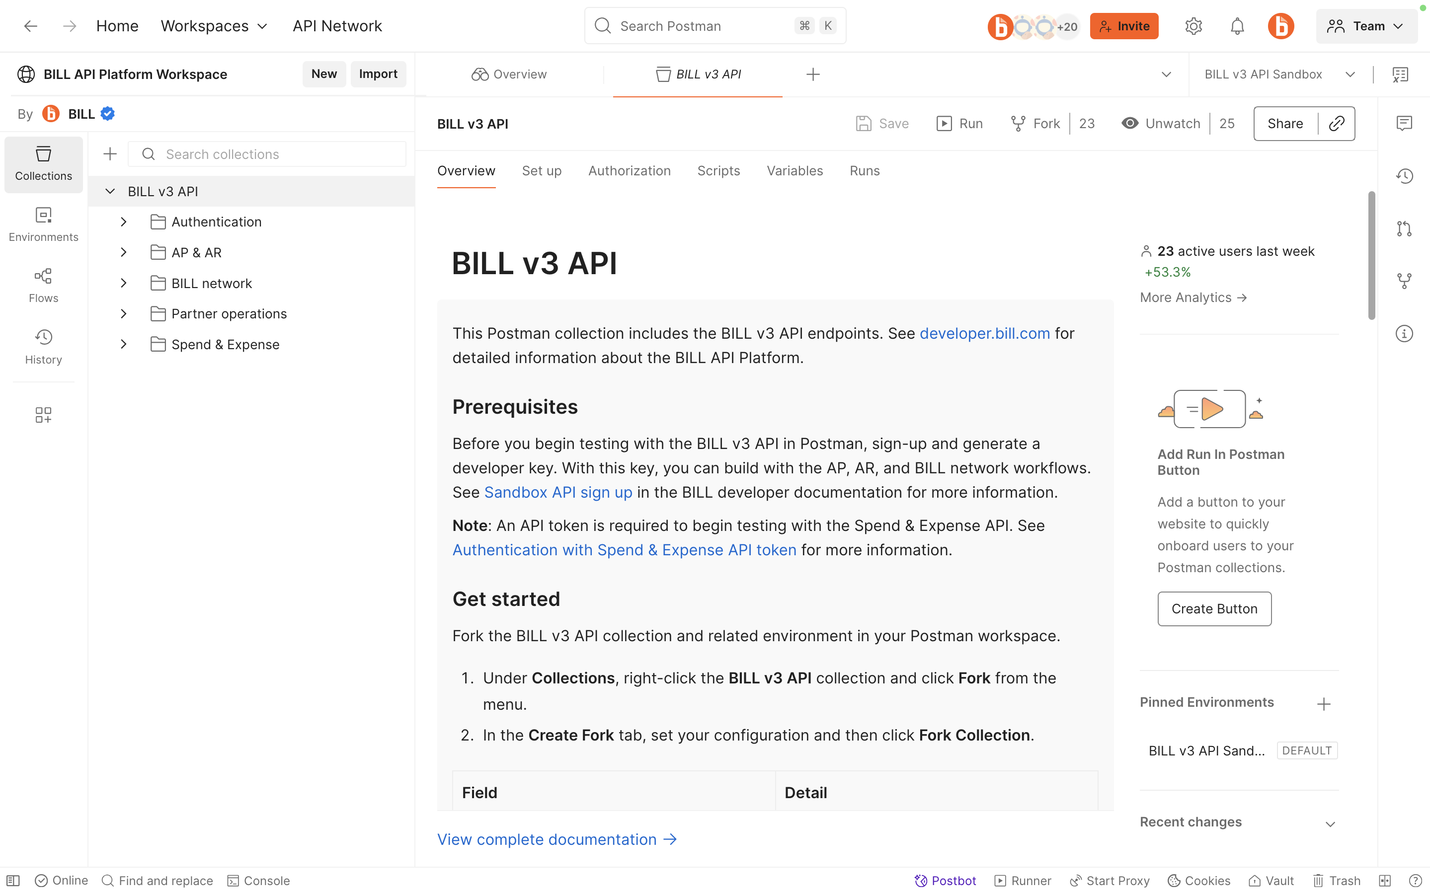Viewport: 1430px width, 894px height.
Task: Copy the collection link icon
Action: [x=1337, y=124]
